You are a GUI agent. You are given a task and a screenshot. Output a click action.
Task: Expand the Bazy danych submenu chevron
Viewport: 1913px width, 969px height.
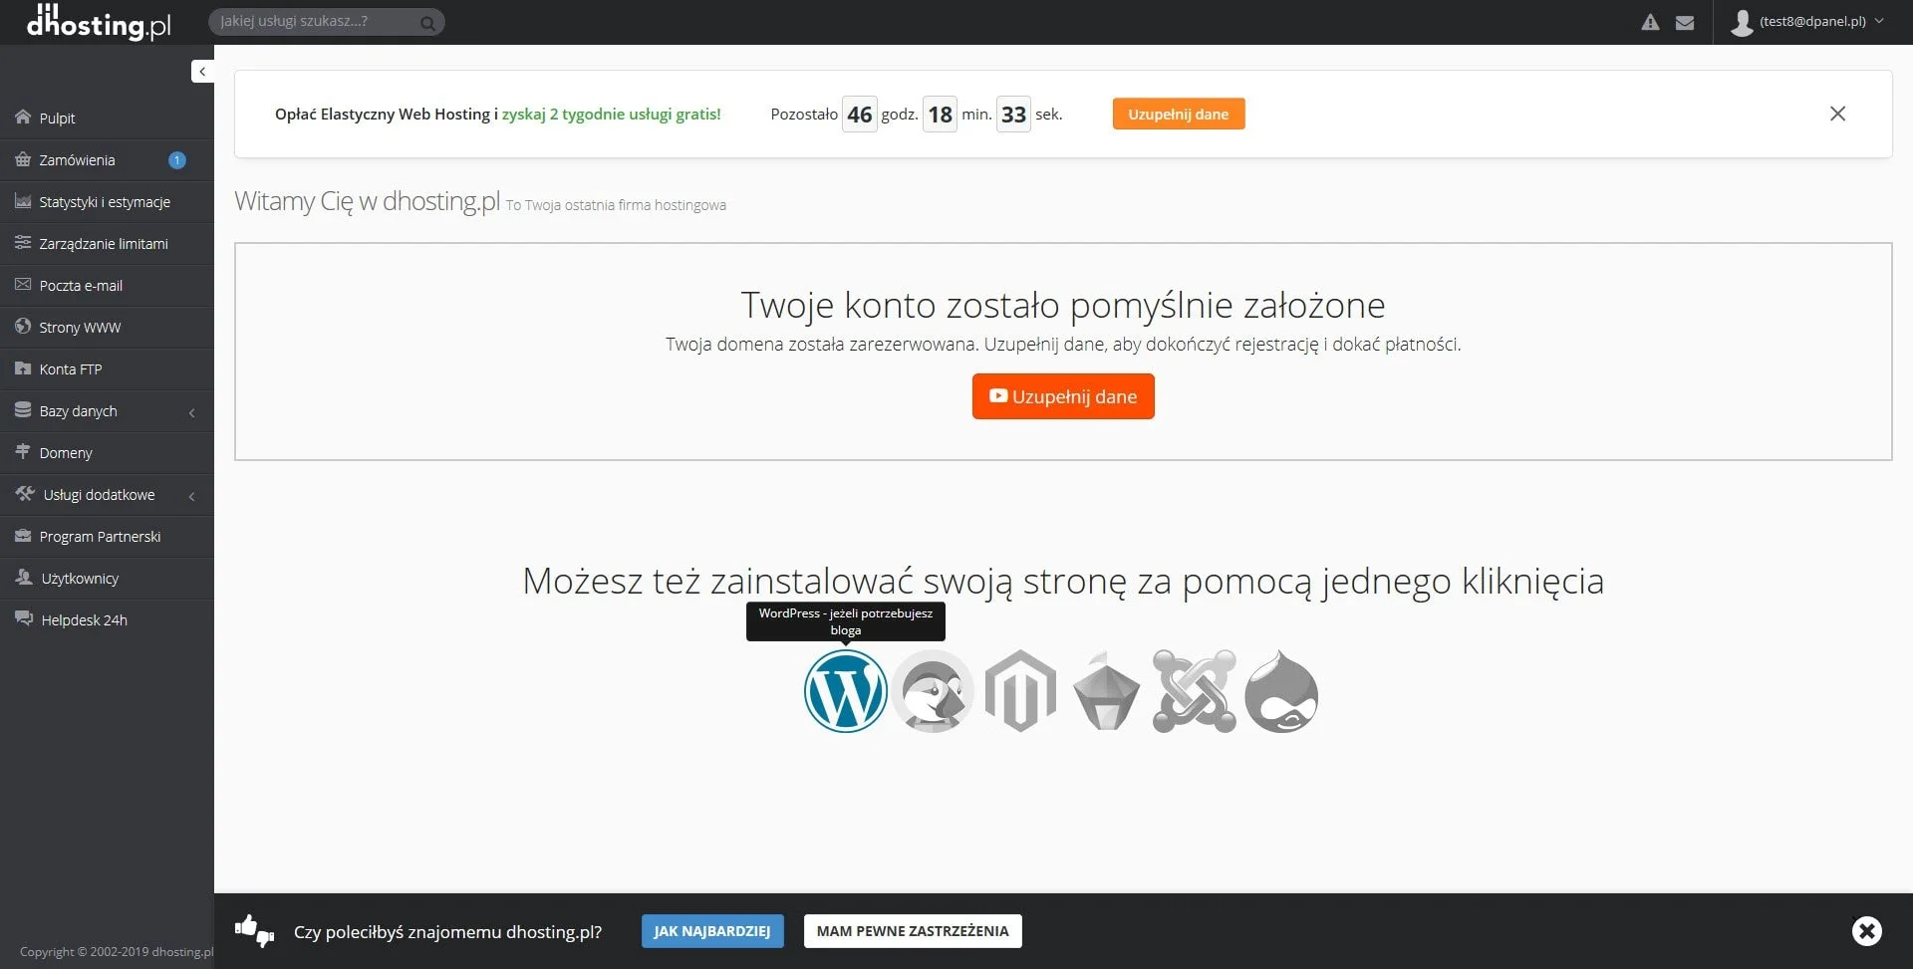[x=191, y=412]
